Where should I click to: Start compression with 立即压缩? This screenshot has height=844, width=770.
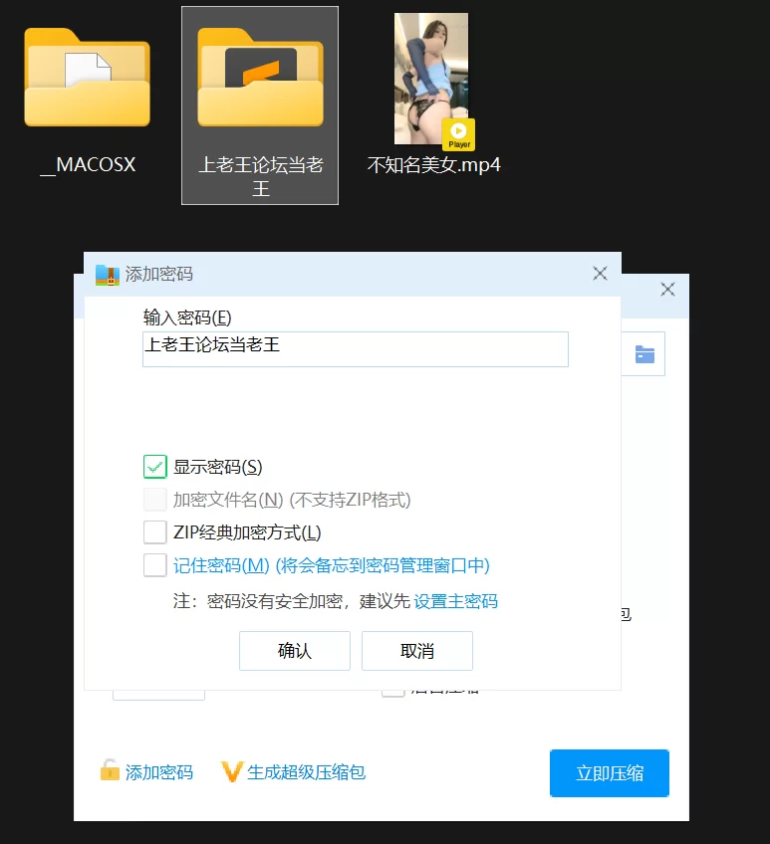pyautogui.click(x=609, y=773)
